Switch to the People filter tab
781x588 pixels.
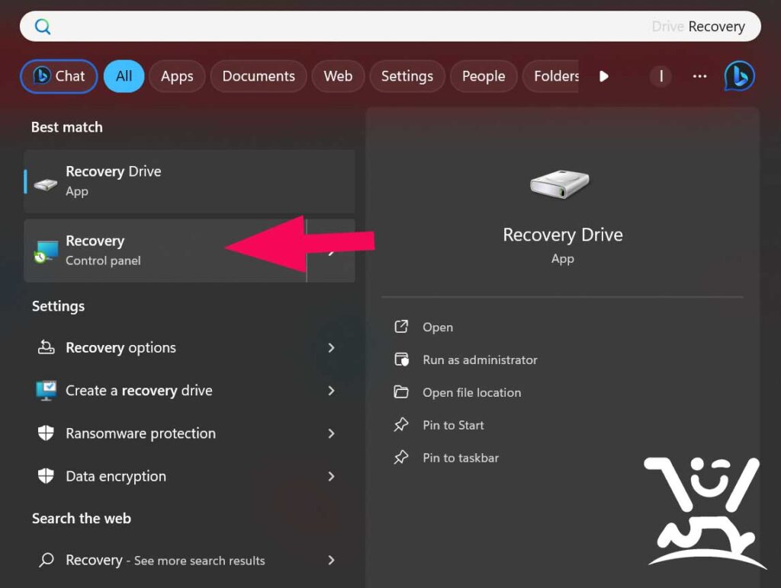tap(483, 76)
